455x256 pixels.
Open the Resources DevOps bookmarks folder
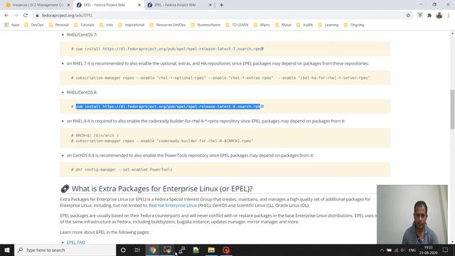coord(168,25)
